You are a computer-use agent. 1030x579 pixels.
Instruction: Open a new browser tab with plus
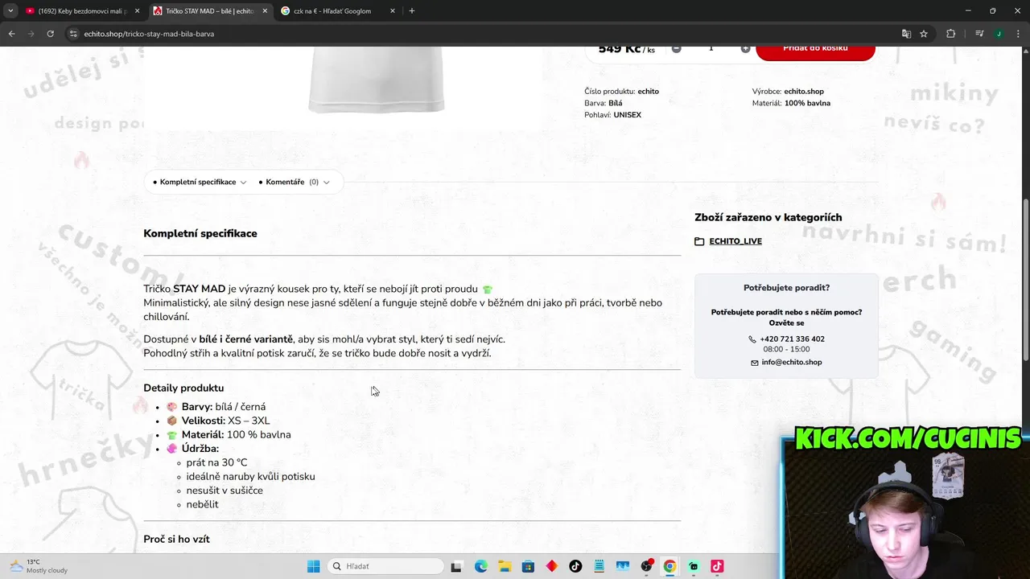point(412,10)
